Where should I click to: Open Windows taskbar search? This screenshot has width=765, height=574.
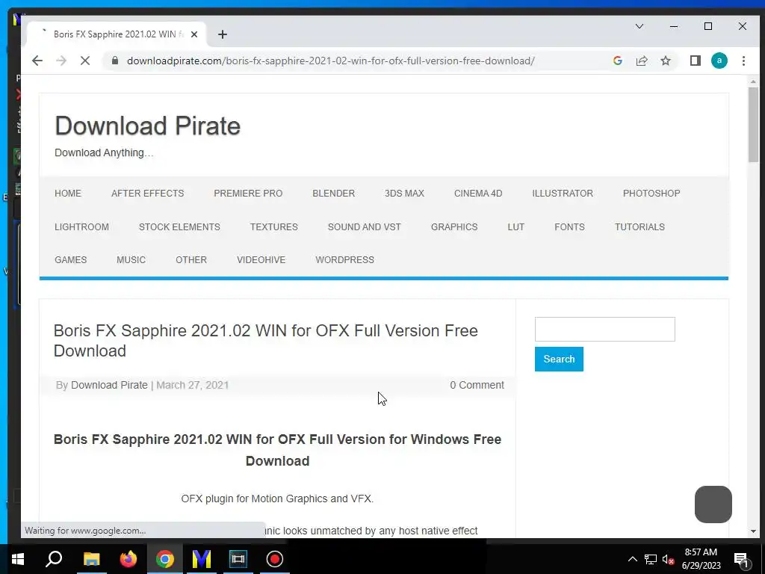tap(54, 559)
